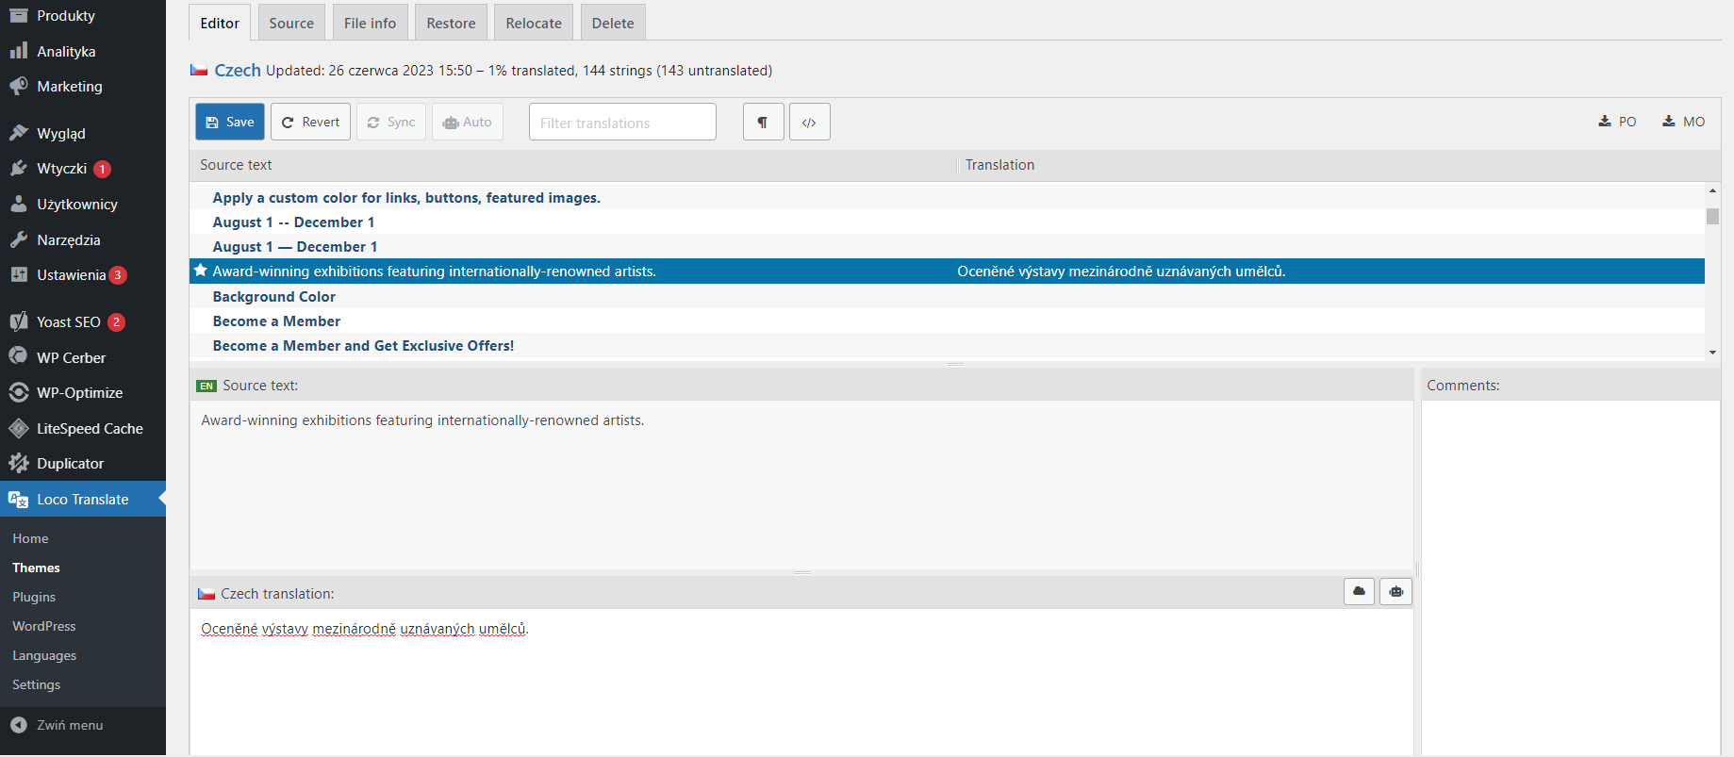Save the translation file
The width and height of the screenshot is (1734, 757).
coord(230,122)
